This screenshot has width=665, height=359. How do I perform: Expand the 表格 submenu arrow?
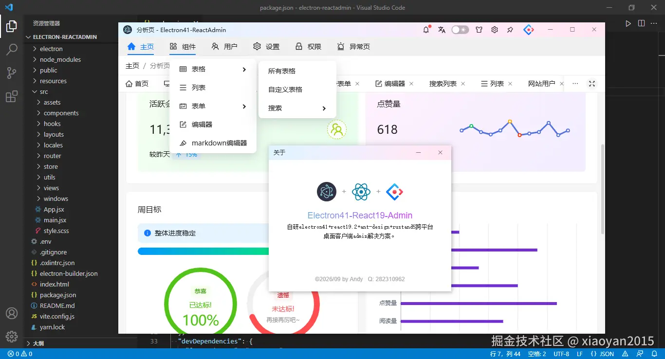(244, 70)
